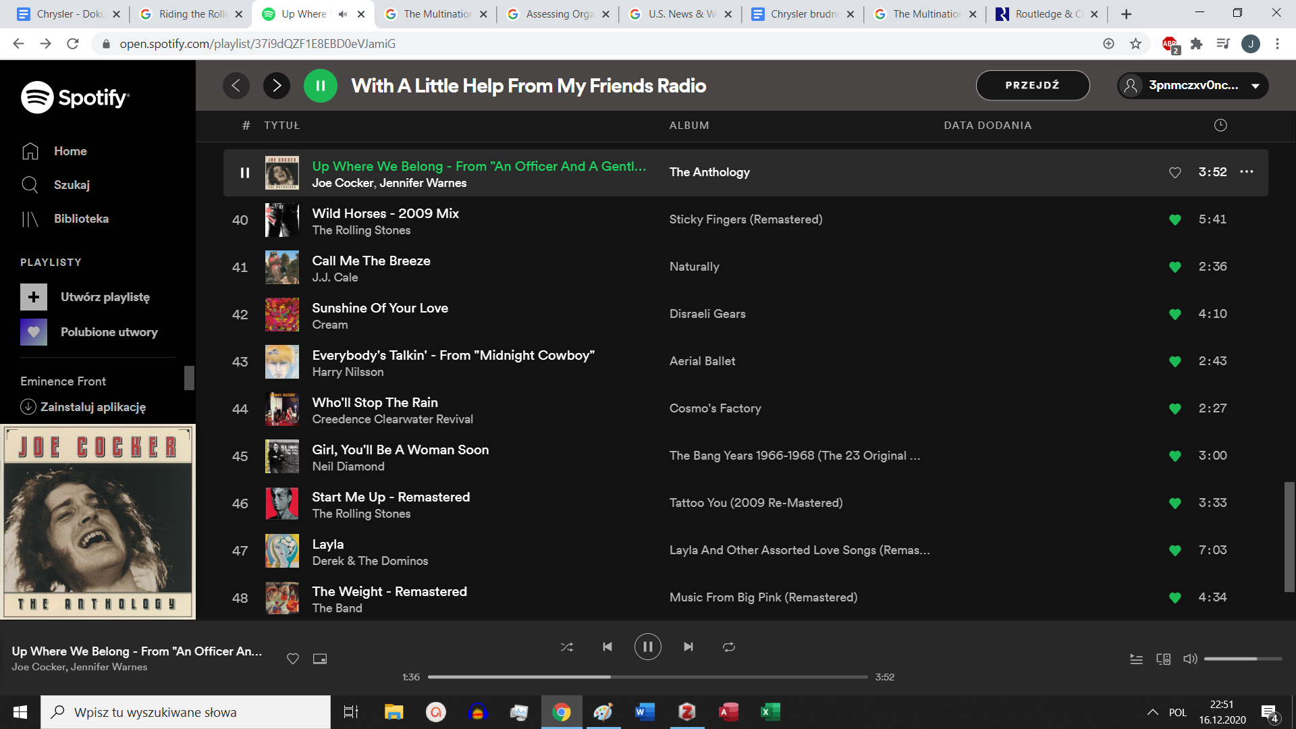Viewport: 1296px width, 729px height.
Task: Go to Szukaj in the sidebar
Action: coord(71,185)
